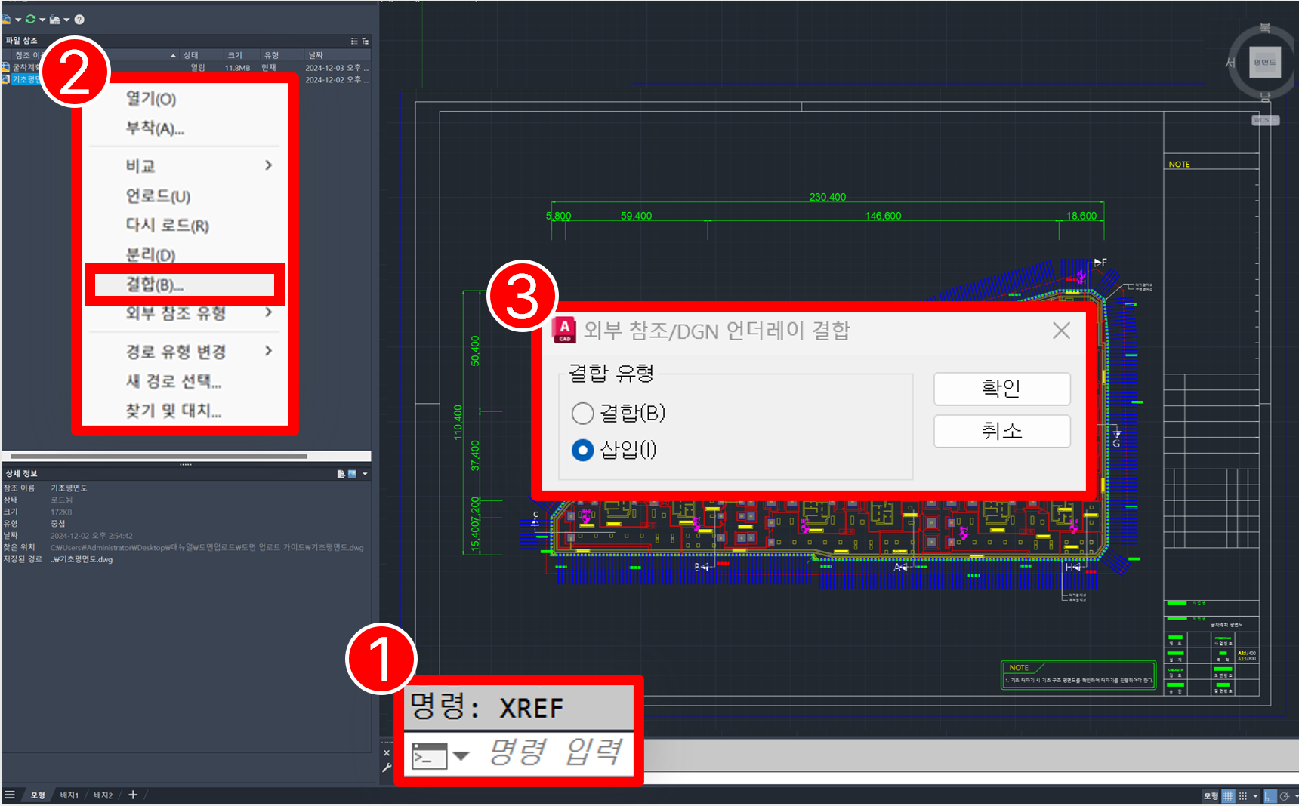Open the Help icon on the xref toolbar
The width and height of the screenshot is (1299, 806).
[x=79, y=20]
